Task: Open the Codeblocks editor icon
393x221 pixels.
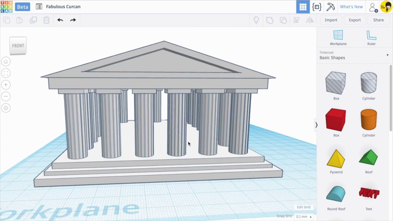Action: (317, 7)
